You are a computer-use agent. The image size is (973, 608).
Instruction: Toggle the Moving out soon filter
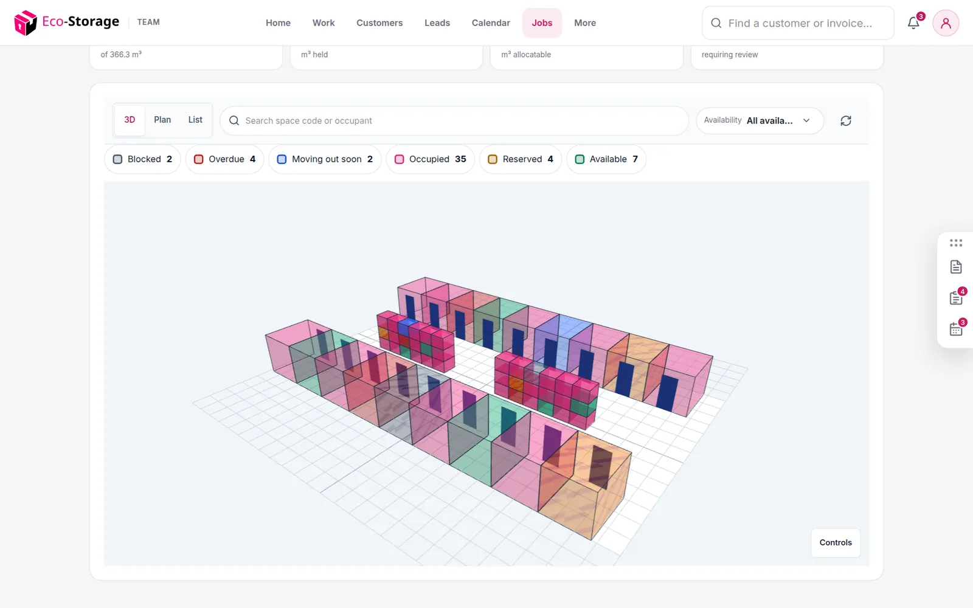point(325,159)
